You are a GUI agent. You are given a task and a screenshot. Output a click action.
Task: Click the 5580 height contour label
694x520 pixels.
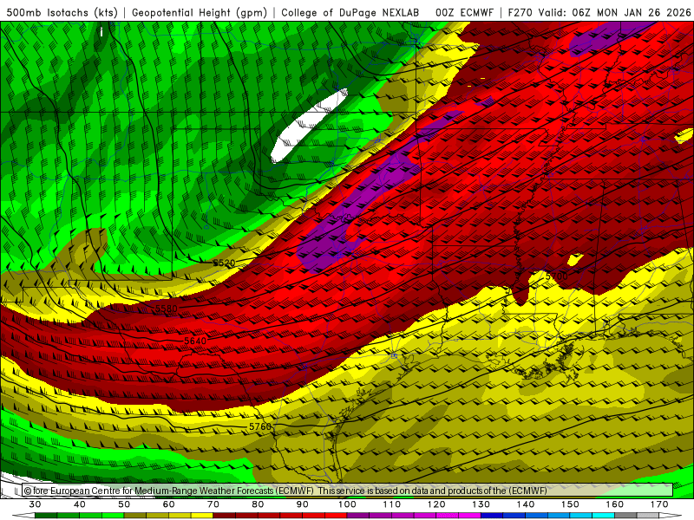coord(166,309)
